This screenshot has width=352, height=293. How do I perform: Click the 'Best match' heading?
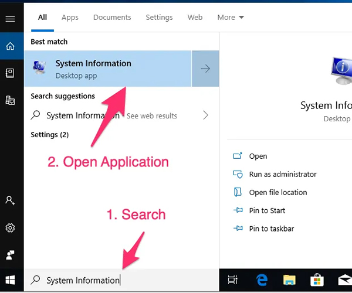point(49,42)
